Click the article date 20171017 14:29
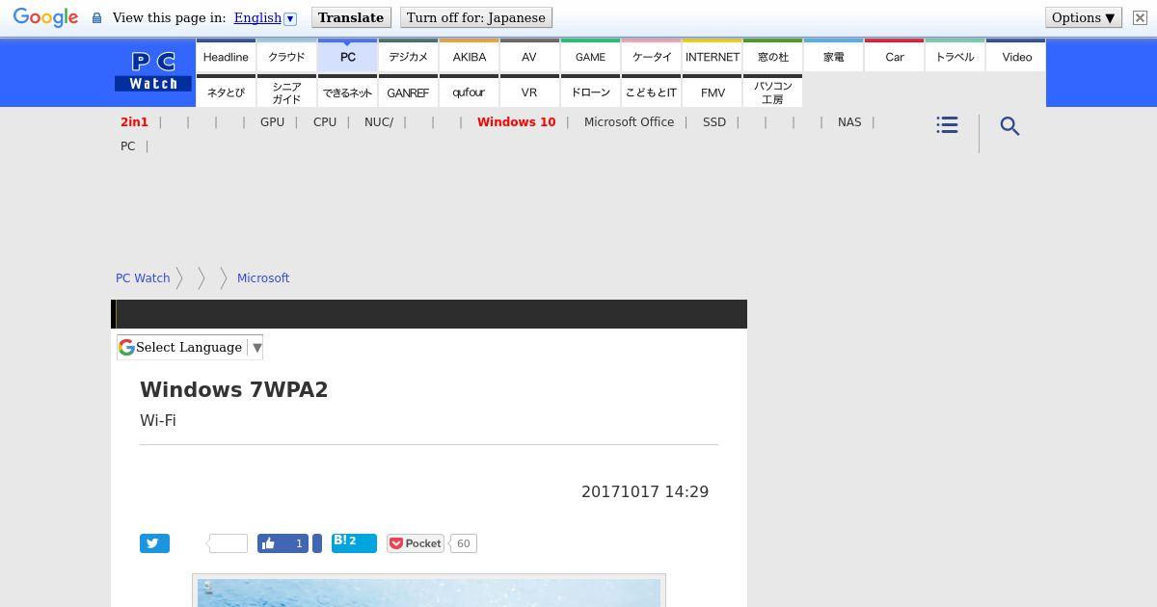This screenshot has width=1157, height=607. pyautogui.click(x=645, y=491)
